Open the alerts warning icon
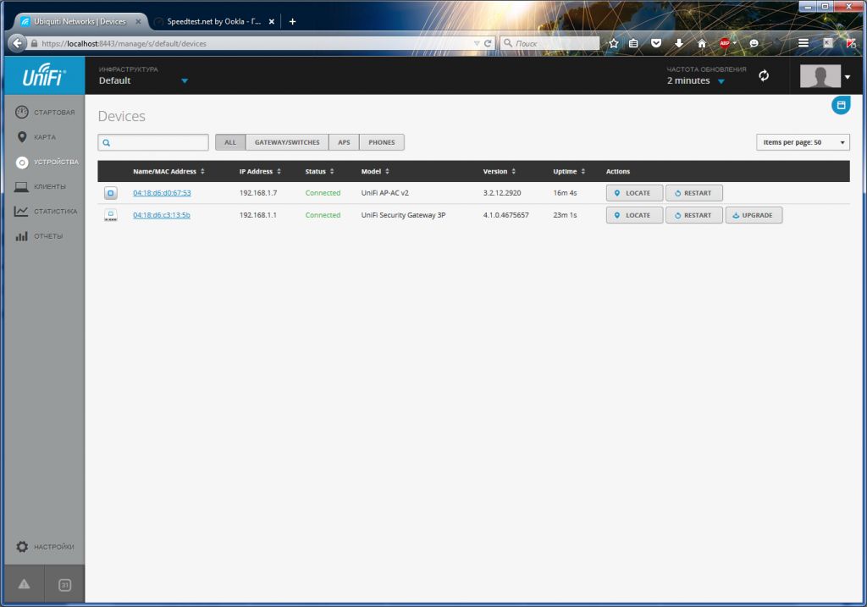The image size is (867, 607). [x=24, y=584]
